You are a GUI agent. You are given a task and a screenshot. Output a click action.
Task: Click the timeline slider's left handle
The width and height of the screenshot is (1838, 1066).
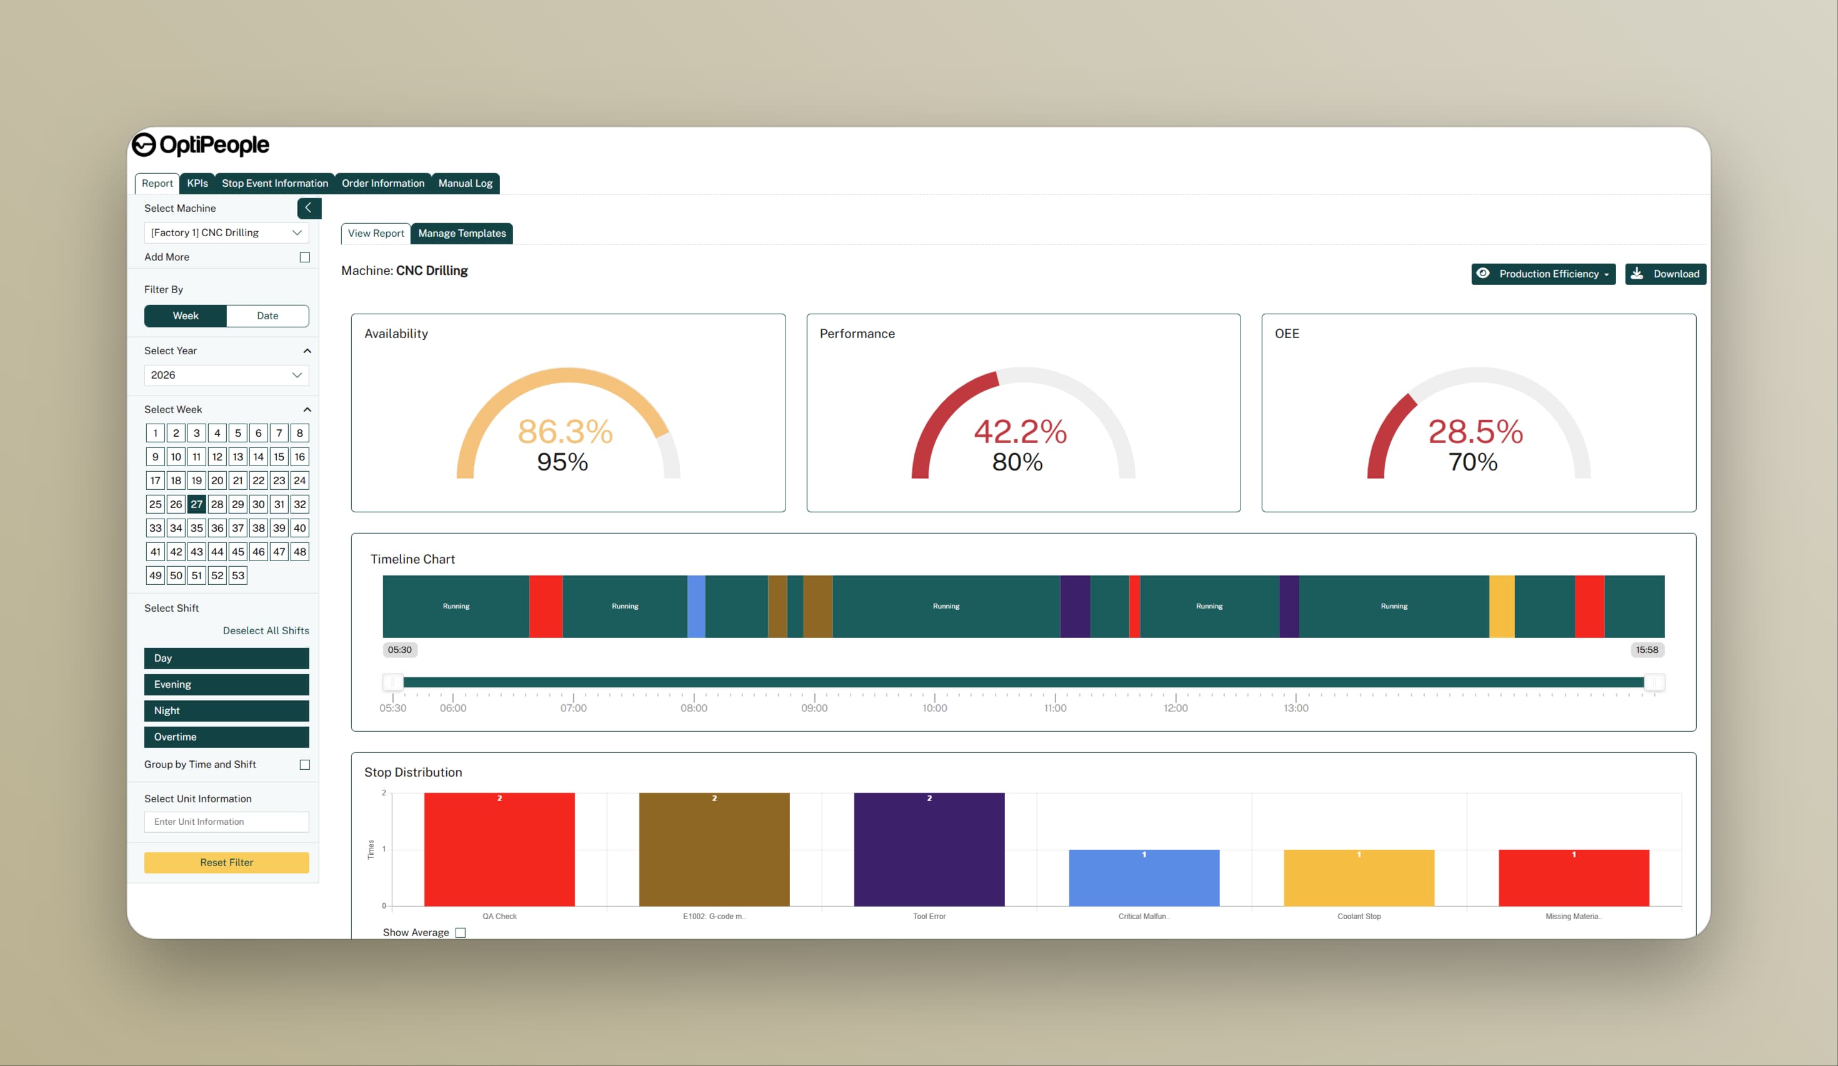pyautogui.click(x=393, y=682)
